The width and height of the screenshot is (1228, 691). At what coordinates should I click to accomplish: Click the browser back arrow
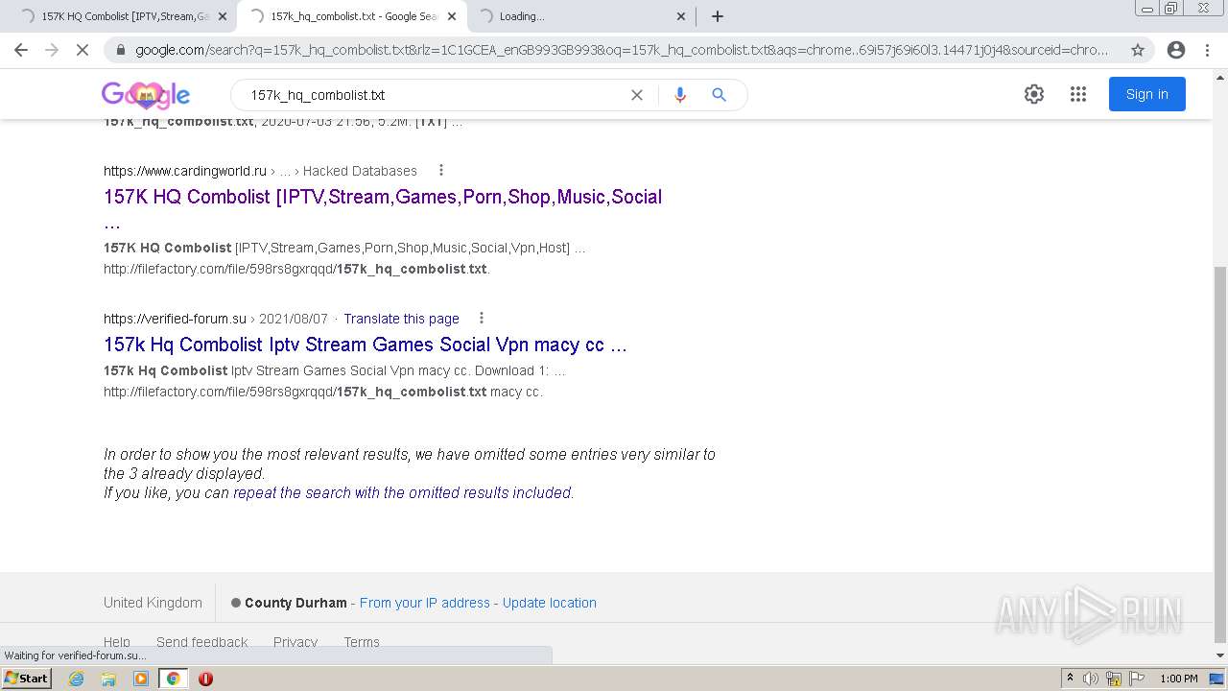pyautogui.click(x=21, y=50)
